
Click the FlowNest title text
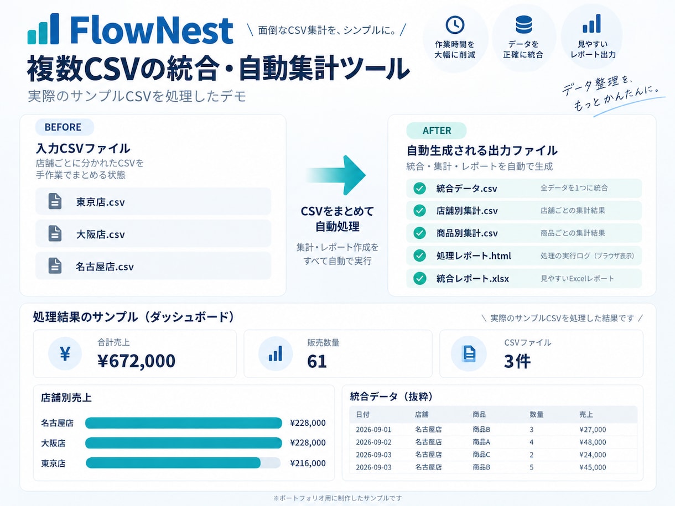[152, 30]
